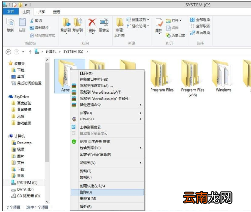Open recent locations dropdown beside Forward
The image size is (251, 212).
23,52
